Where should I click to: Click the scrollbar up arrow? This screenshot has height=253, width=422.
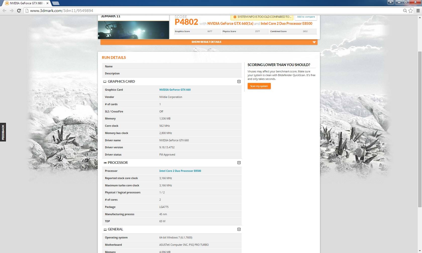420,17
